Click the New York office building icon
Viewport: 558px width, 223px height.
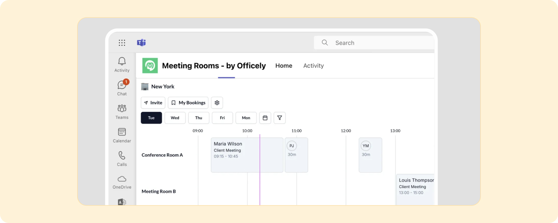pyautogui.click(x=145, y=87)
